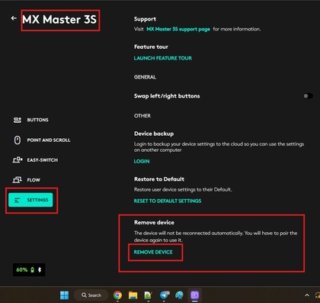Open the Easy-Switch icon
The image size is (320, 303).
tap(18, 160)
